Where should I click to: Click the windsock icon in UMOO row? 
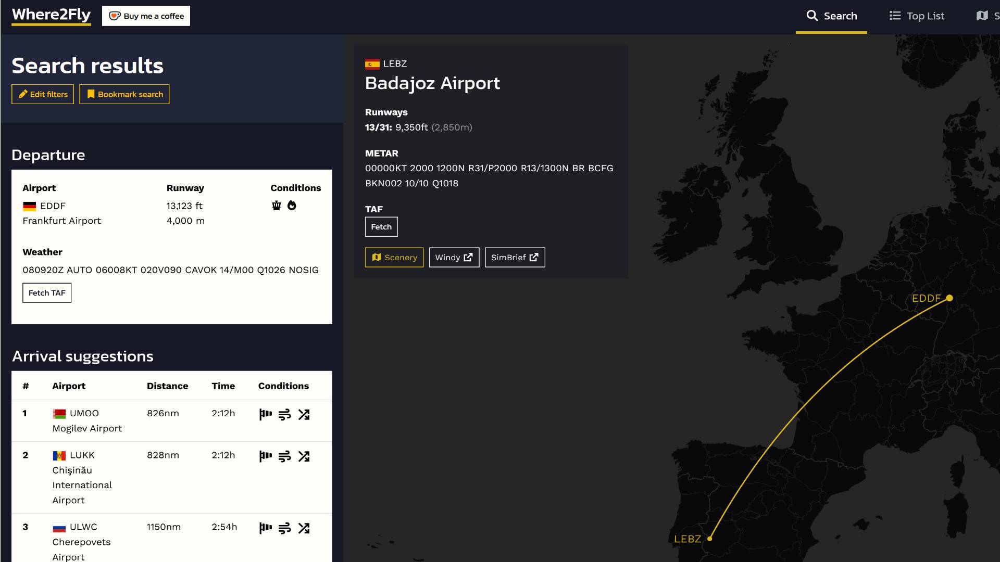point(266,414)
